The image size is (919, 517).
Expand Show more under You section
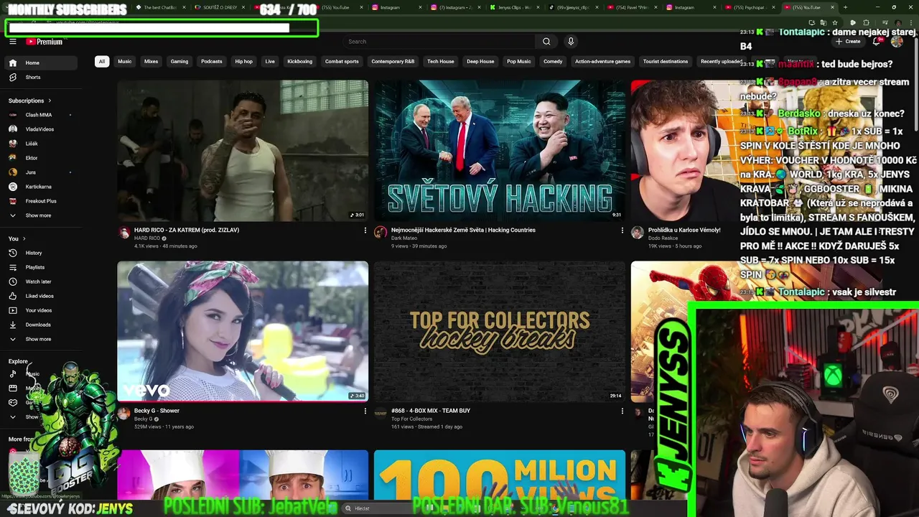(x=42, y=339)
